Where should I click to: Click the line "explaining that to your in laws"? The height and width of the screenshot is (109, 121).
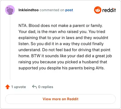[63, 38]
